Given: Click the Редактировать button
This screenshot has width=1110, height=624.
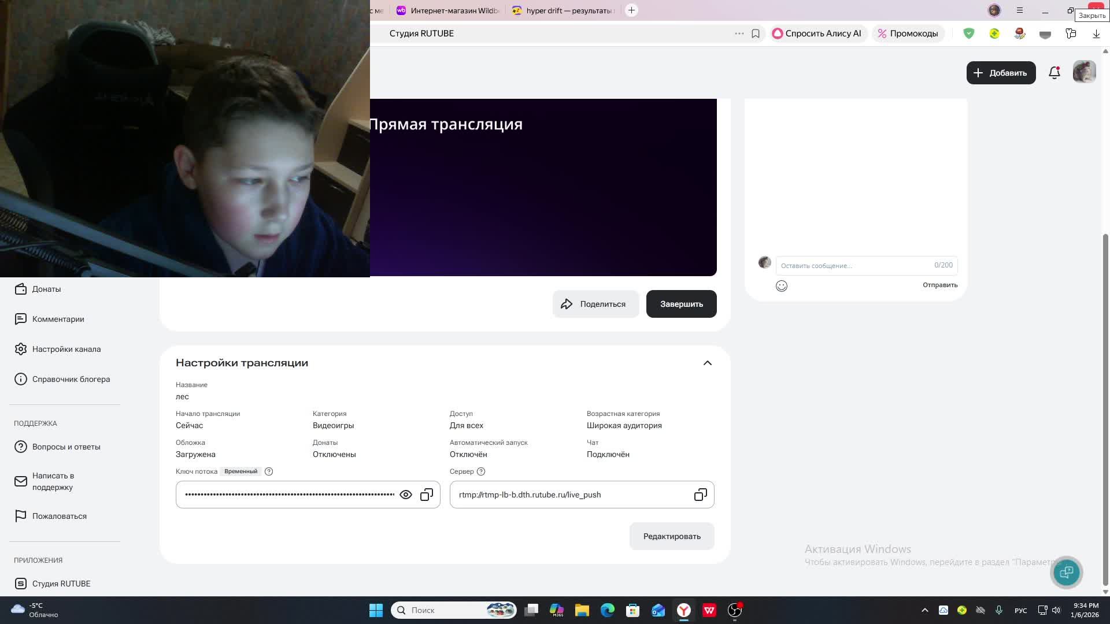Looking at the screenshot, I should point(672,536).
